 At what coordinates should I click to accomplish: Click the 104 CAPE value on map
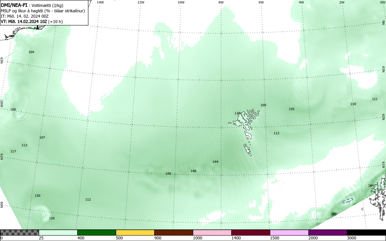(31, 52)
